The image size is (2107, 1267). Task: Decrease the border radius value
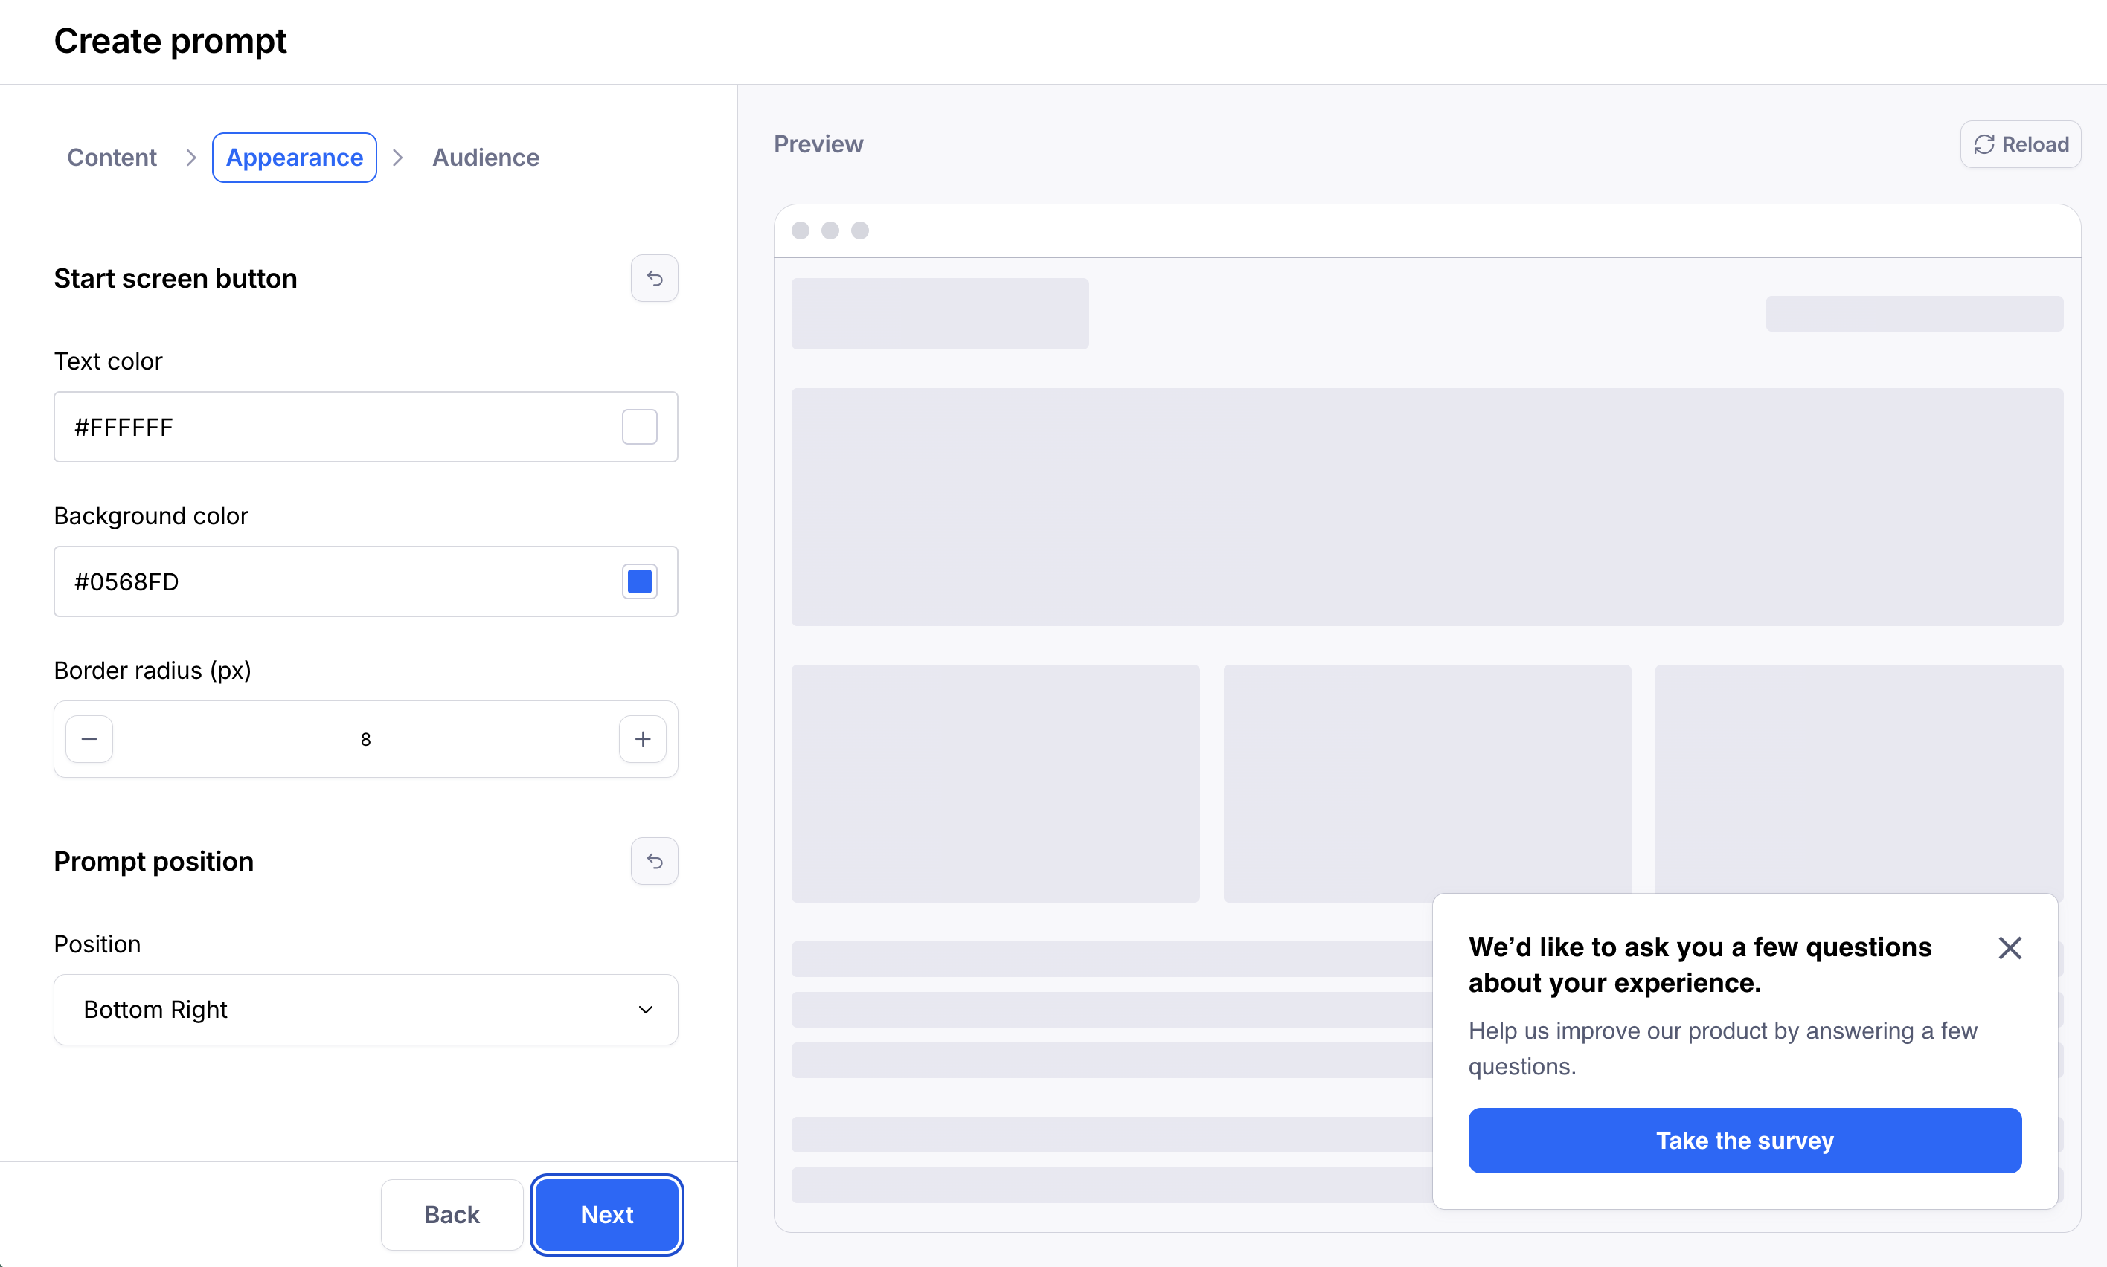[90, 738]
